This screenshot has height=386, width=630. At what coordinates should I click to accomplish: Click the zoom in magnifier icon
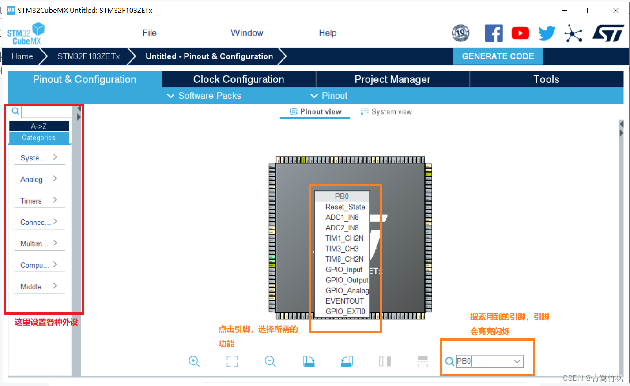(194, 361)
